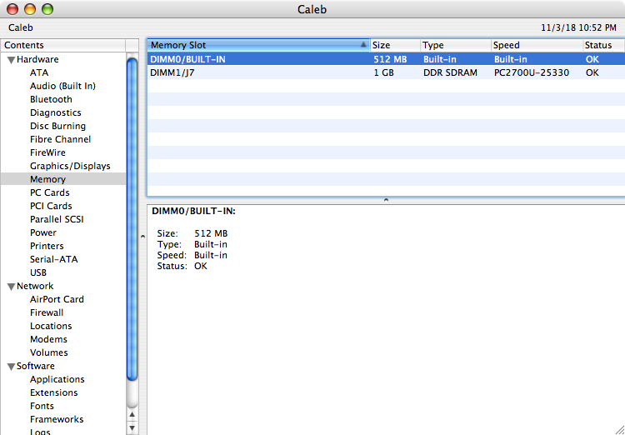Collapse the Hardware section triangle
625x435 pixels.
12,60
